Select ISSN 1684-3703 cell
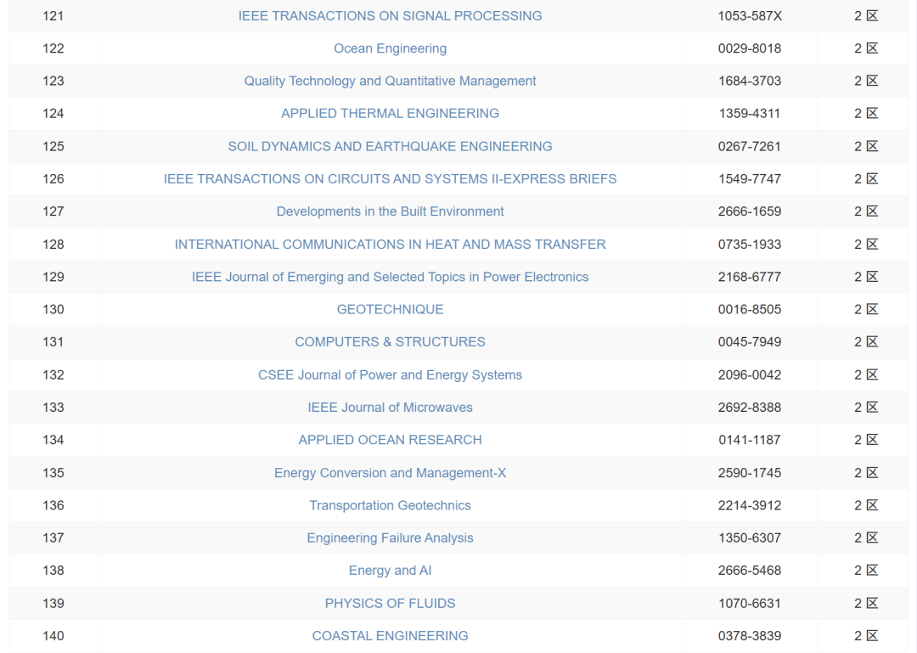This screenshot has width=917, height=653. pos(750,81)
